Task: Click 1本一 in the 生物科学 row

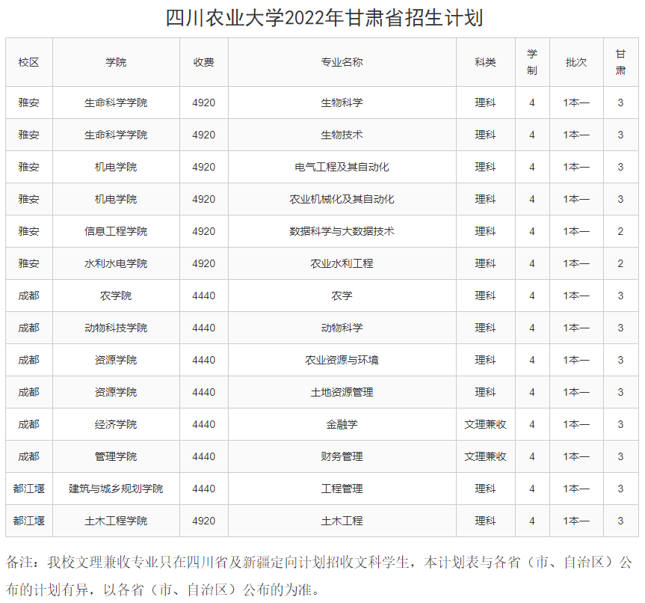Action: pos(576,102)
